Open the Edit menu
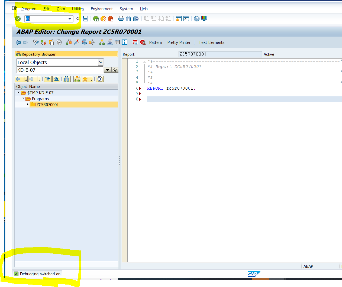 tap(46, 9)
